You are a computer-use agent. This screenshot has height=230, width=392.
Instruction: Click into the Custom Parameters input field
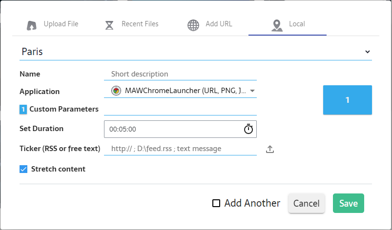click(180, 109)
